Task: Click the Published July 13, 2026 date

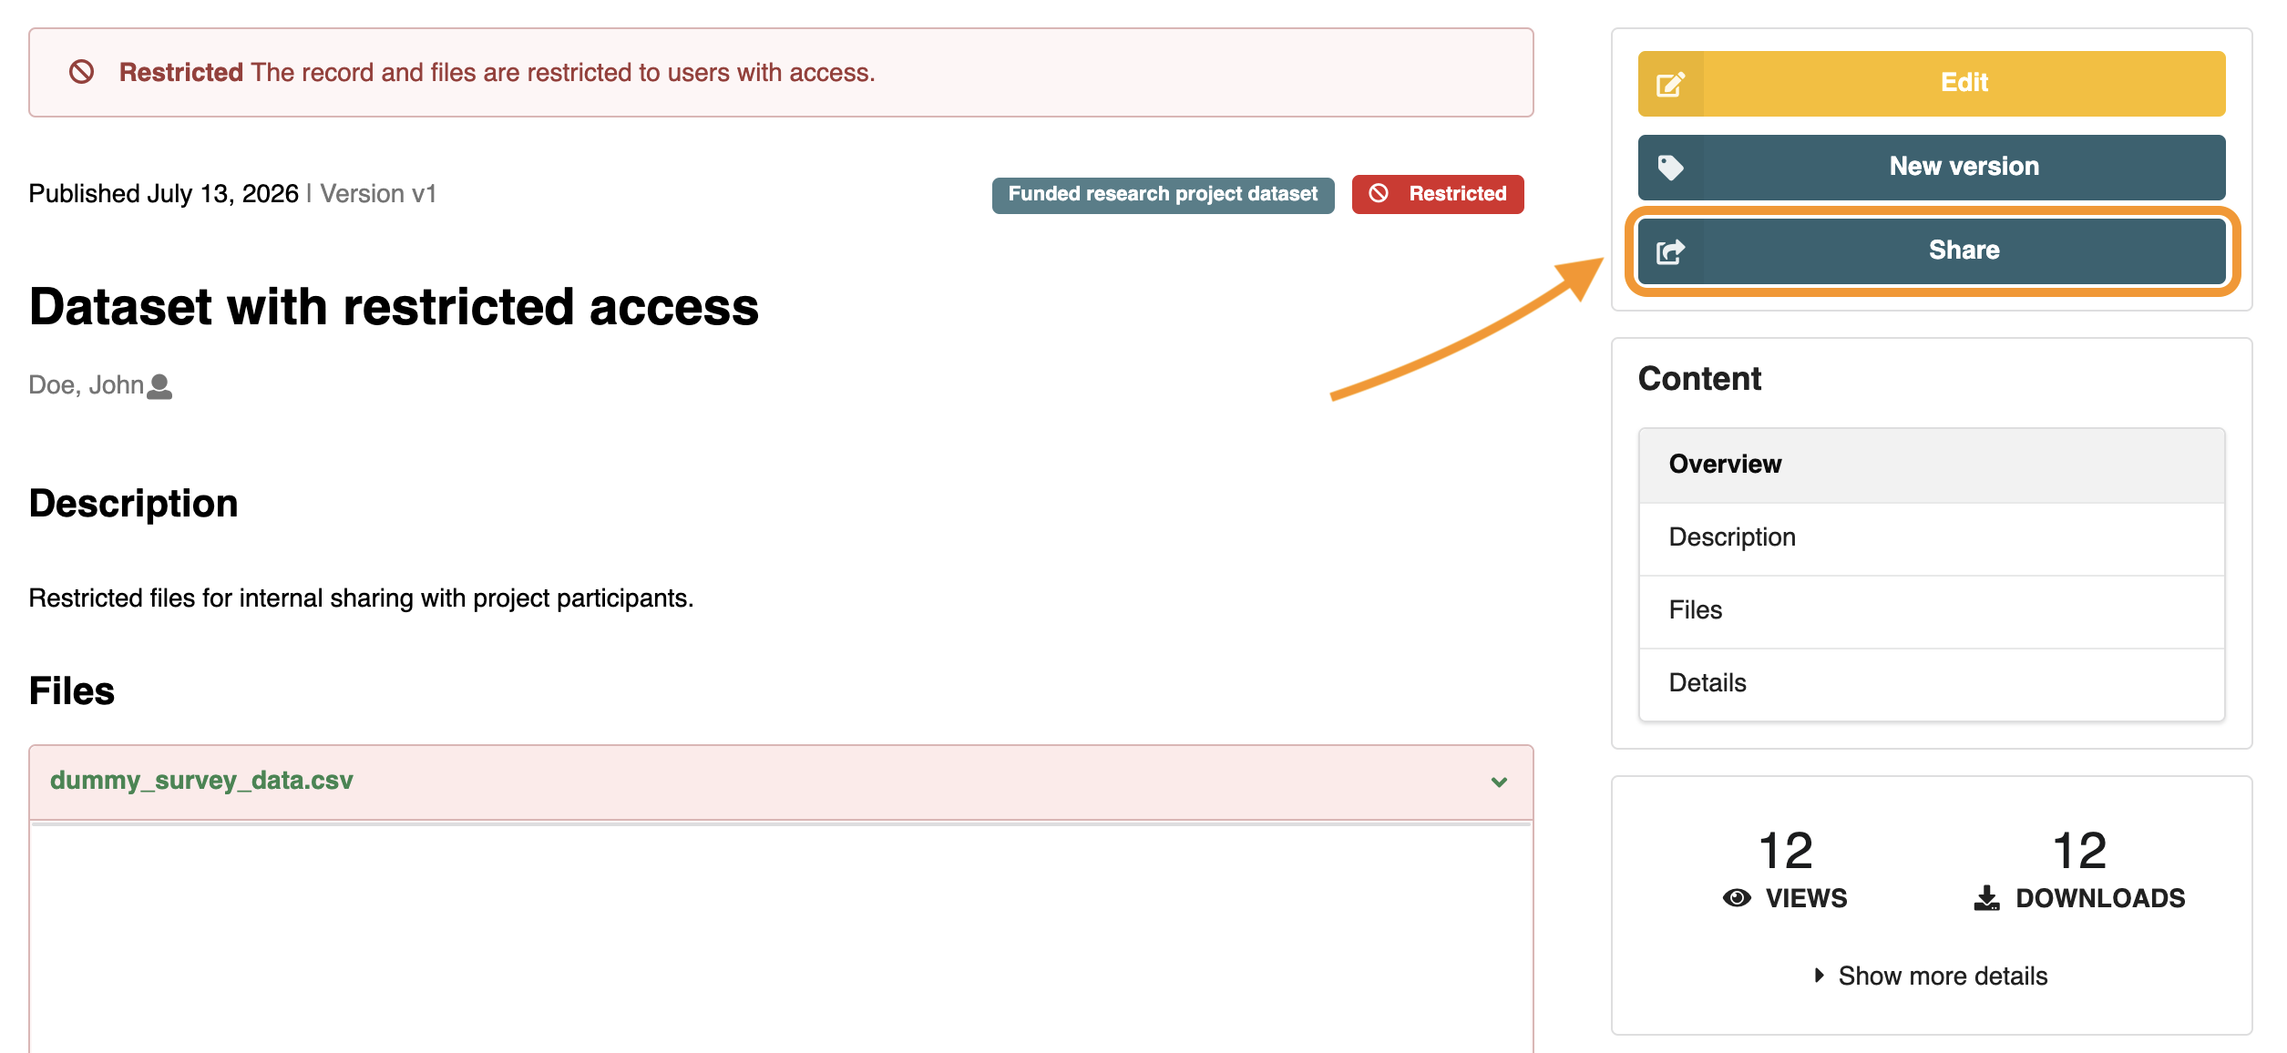Action: (164, 194)
